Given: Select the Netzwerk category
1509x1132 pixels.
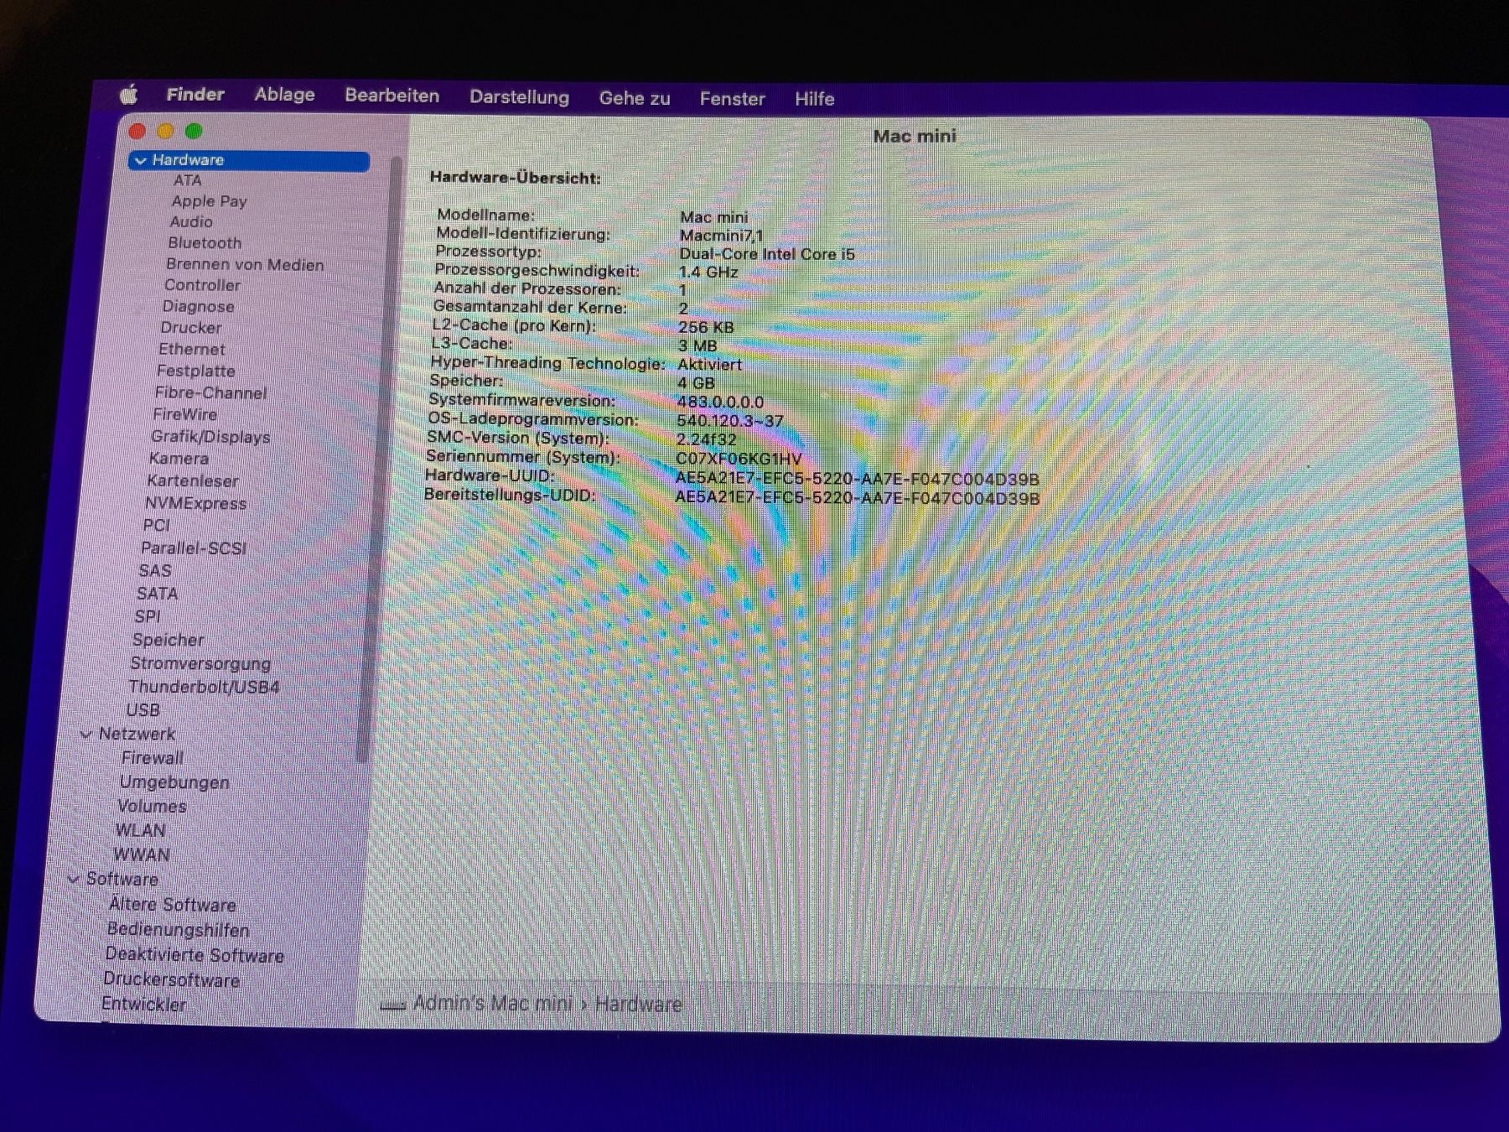Looking at the screenshot, I should pyautogui.click(x=137, y=735).
